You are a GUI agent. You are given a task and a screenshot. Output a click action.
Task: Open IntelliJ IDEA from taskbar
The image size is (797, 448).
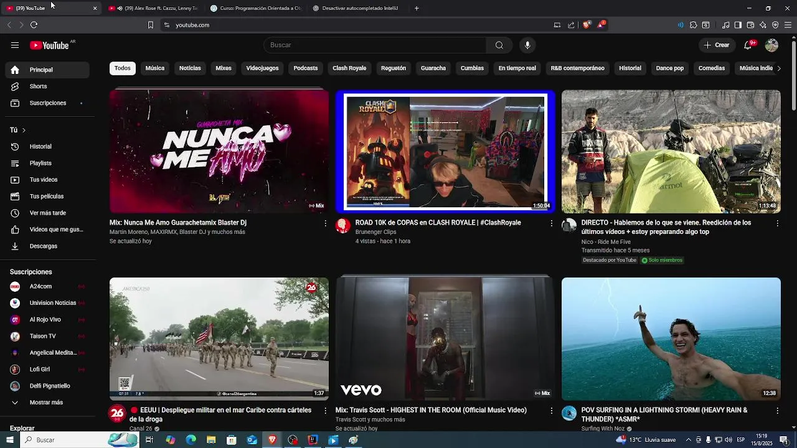(313, 440)
